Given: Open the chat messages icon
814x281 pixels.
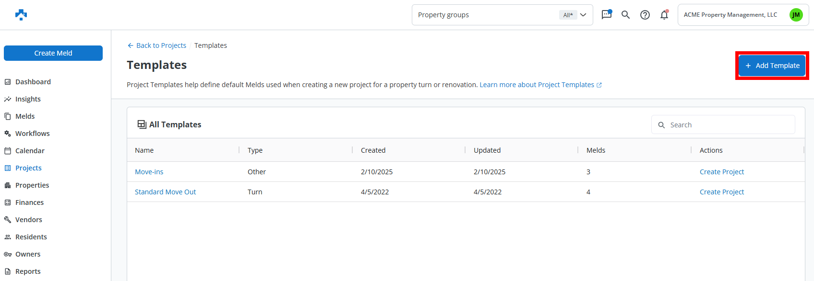Looking at the screenshot, I should (x=607, y=14).
